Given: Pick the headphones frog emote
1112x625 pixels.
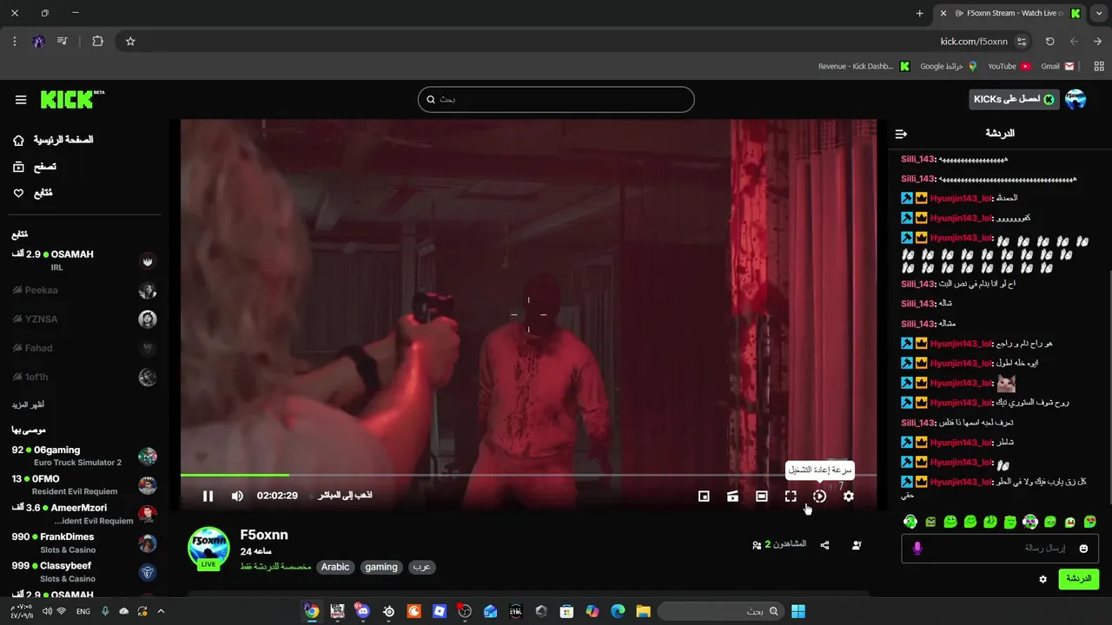Looking at the screenshot, I should (910, 522).
